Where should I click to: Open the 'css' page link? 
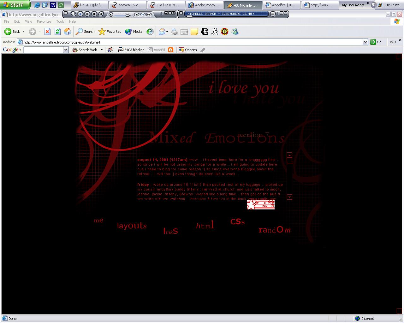(238, 221)
